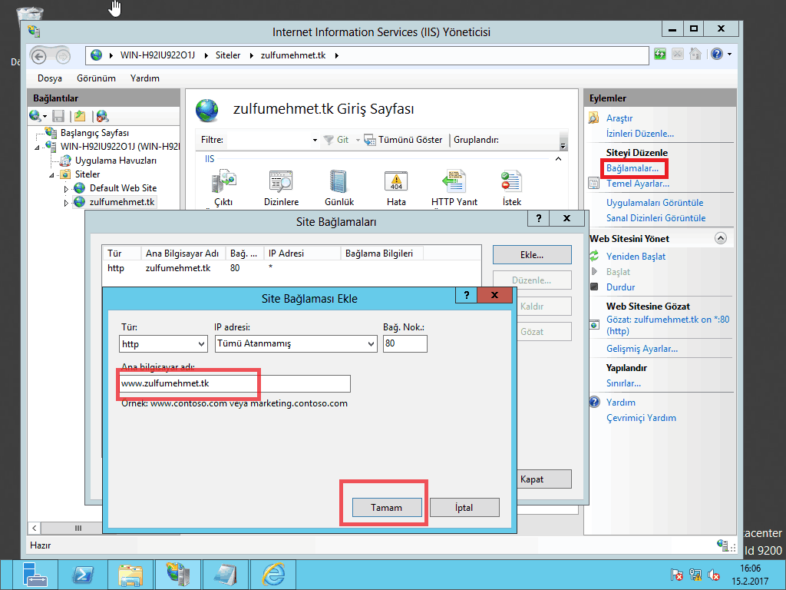This screenshot has width=786, height=590.
Task: Open the Yardım menu
Action: 145,78
